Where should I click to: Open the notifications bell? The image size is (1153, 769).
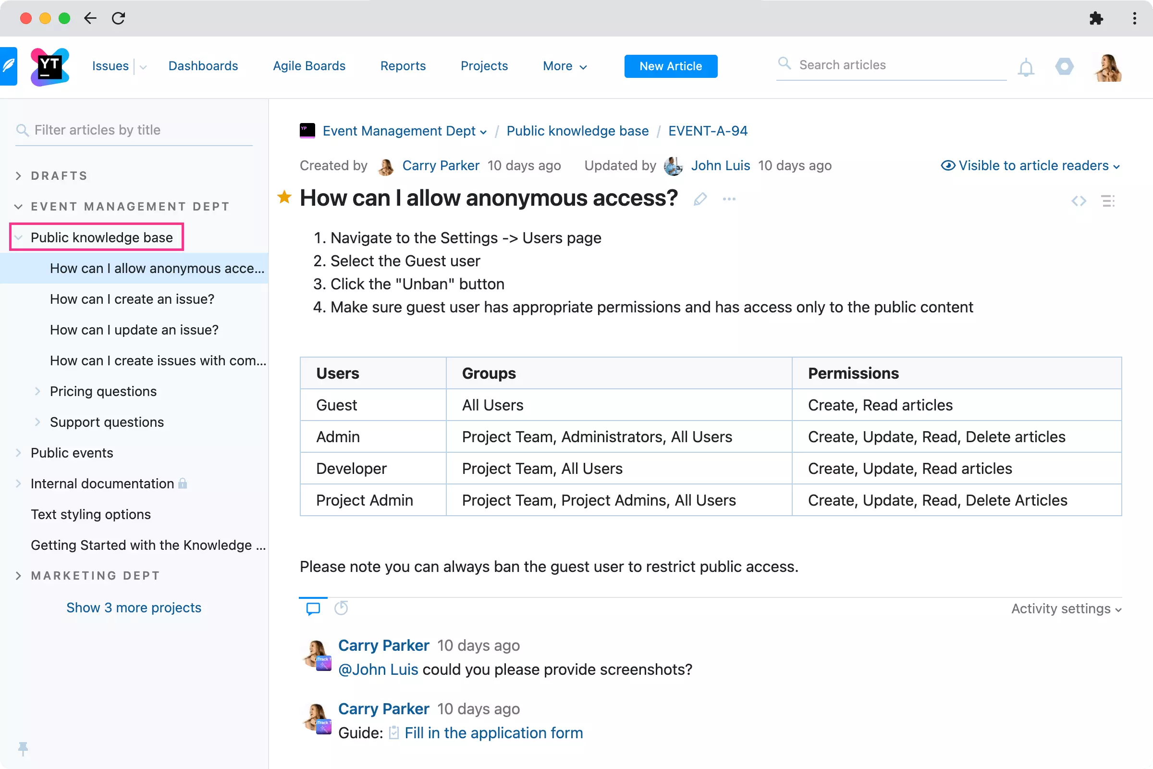point(1026,67)
